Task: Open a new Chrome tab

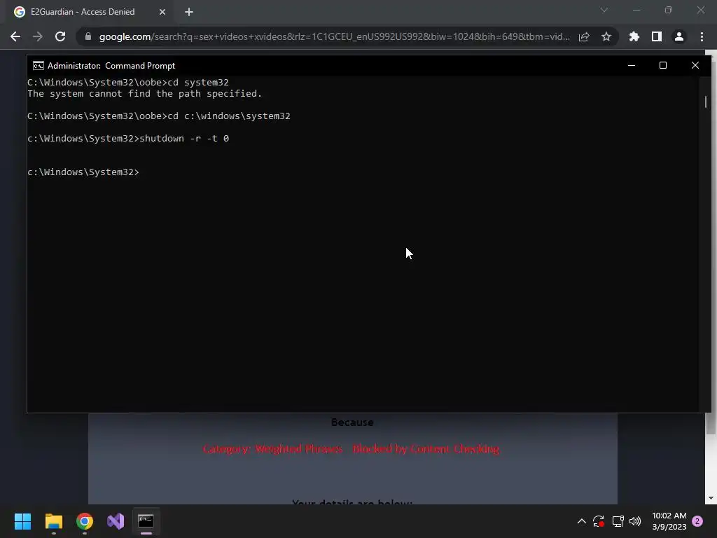Action: click(x=189, y=12)
